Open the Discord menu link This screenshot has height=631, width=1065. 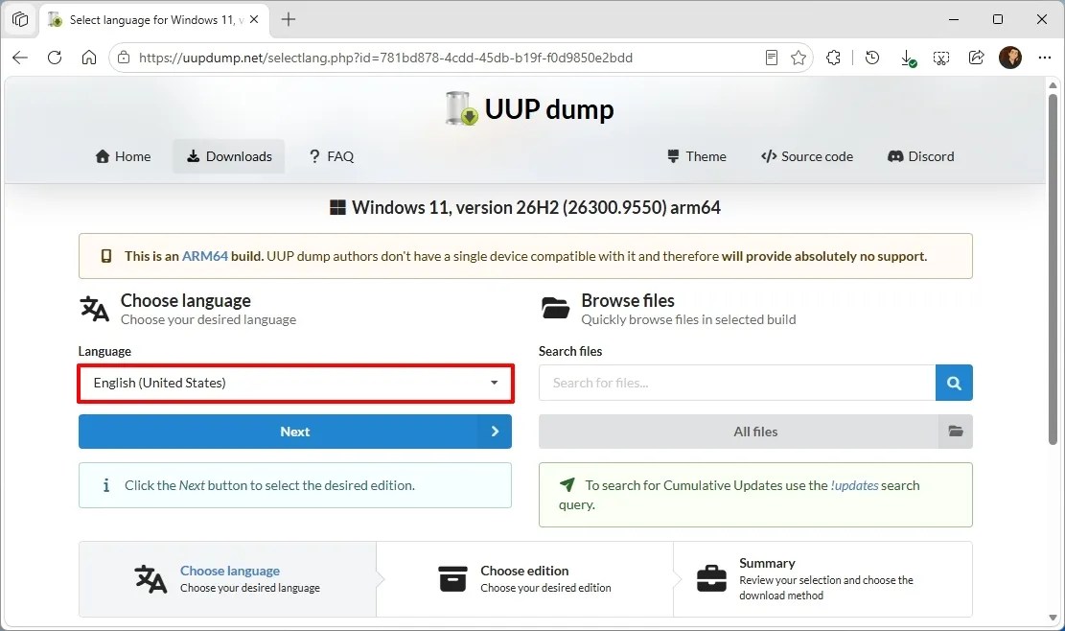pos(920,156)
